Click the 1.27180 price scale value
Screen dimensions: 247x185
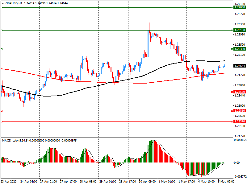240,4
